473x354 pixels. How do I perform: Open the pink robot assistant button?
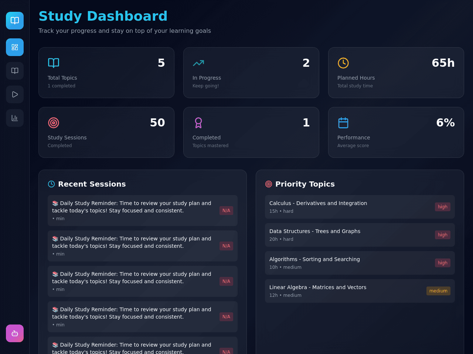(15, 333)
